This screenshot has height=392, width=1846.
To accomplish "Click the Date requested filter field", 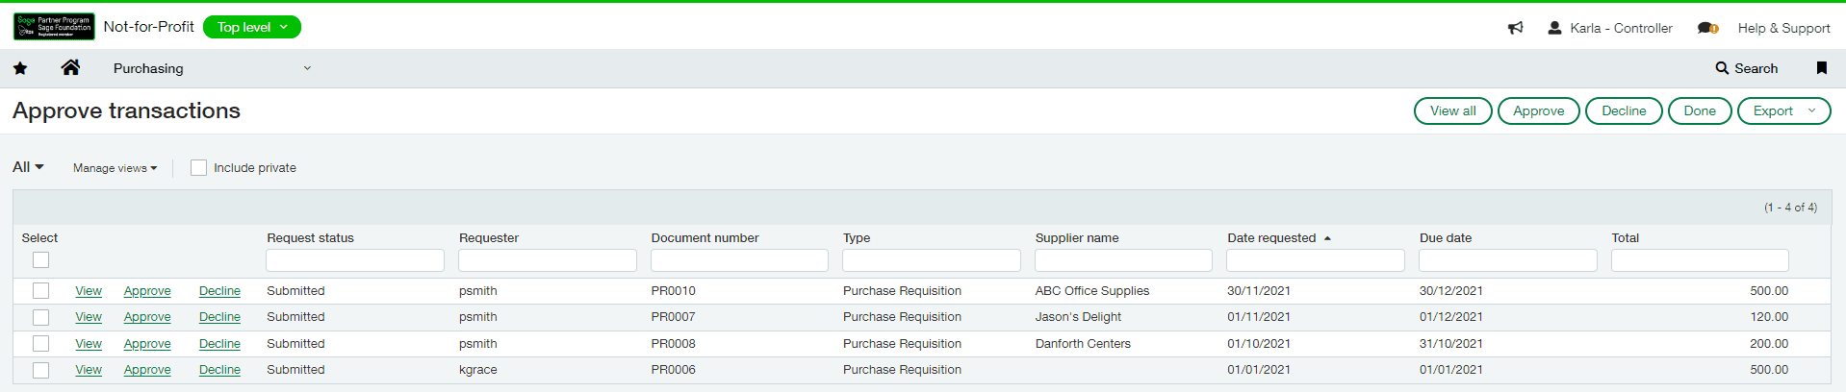I will [1315, 260].
